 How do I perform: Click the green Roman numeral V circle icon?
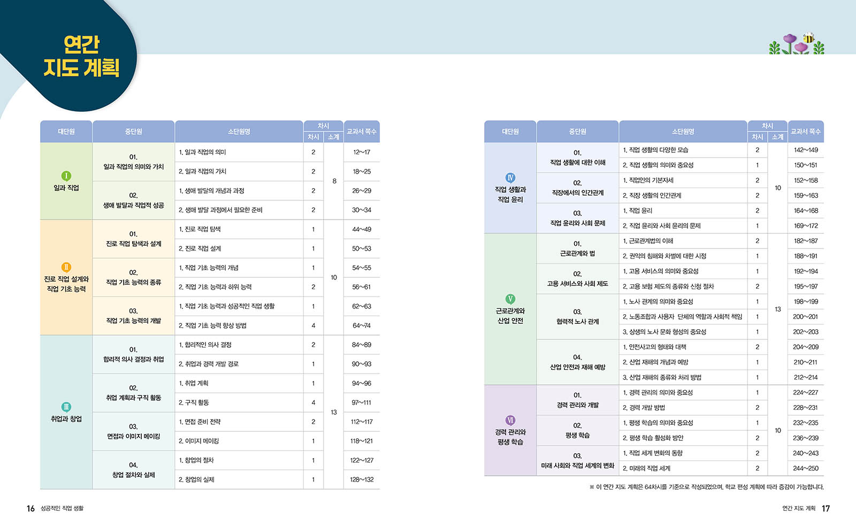point(510,299)
